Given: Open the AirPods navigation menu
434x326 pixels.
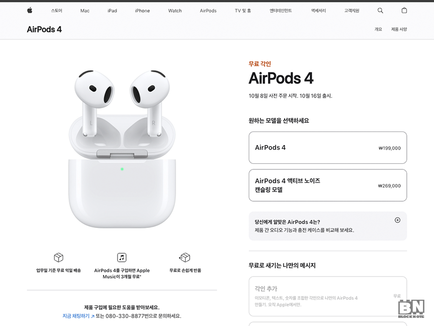Looking at the screenshot, I should pos(208,11).
